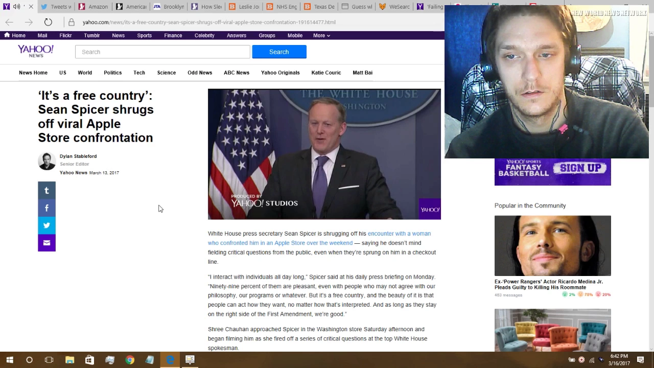
Task: Switch to the Brooklyn browser tab
Action: (x=169, y=7)
